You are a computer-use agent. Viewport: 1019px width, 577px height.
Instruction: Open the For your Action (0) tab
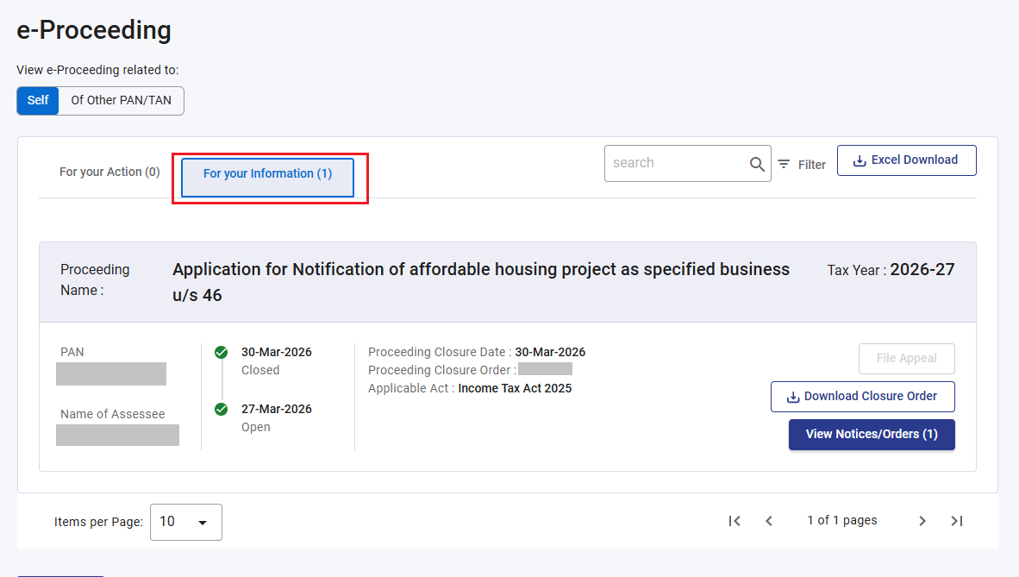tap(109, 172)
